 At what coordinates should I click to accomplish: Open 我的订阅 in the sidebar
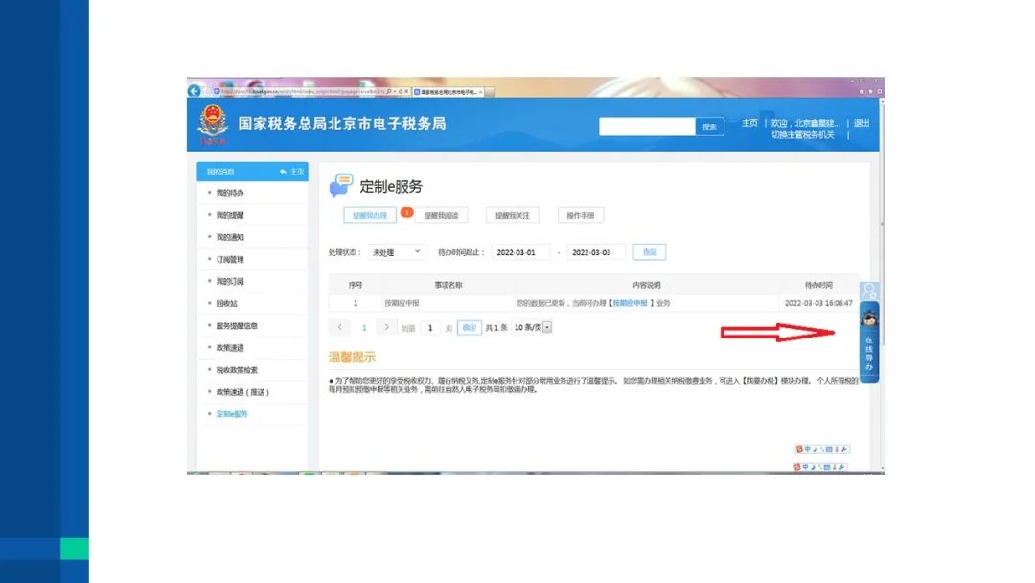pos(230,281)
